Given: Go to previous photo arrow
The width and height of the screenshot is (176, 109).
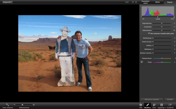Looking at the screenshot, I should tap(133, 2).
